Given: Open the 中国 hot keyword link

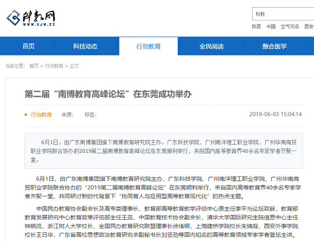Looking at the screenshot, I should (x=271, y=27).
